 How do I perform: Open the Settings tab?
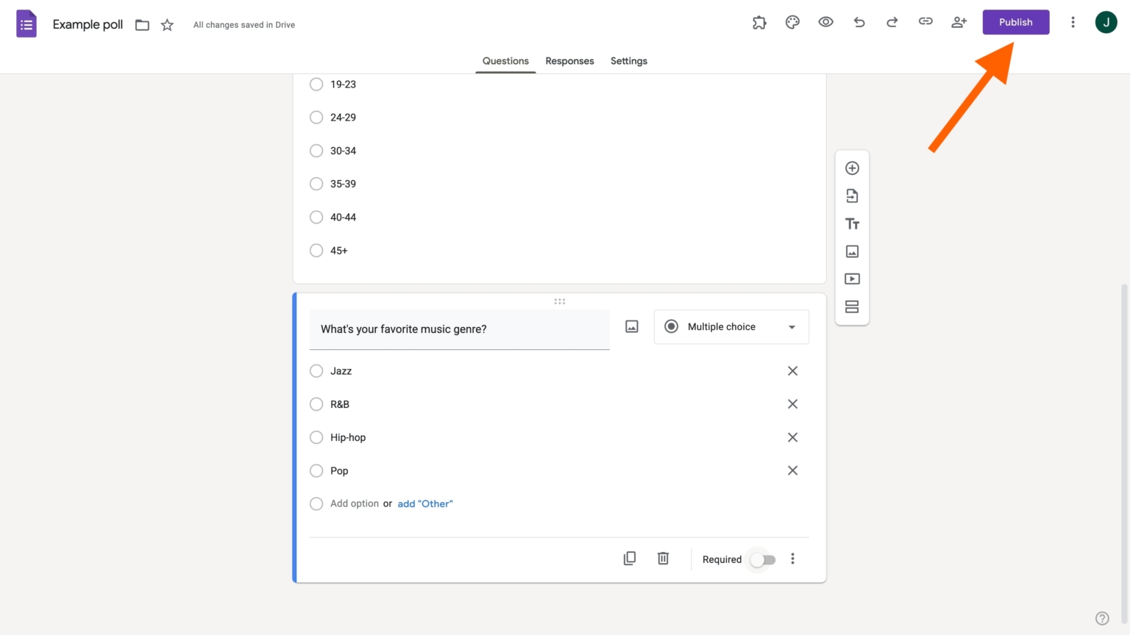[628, 61]
